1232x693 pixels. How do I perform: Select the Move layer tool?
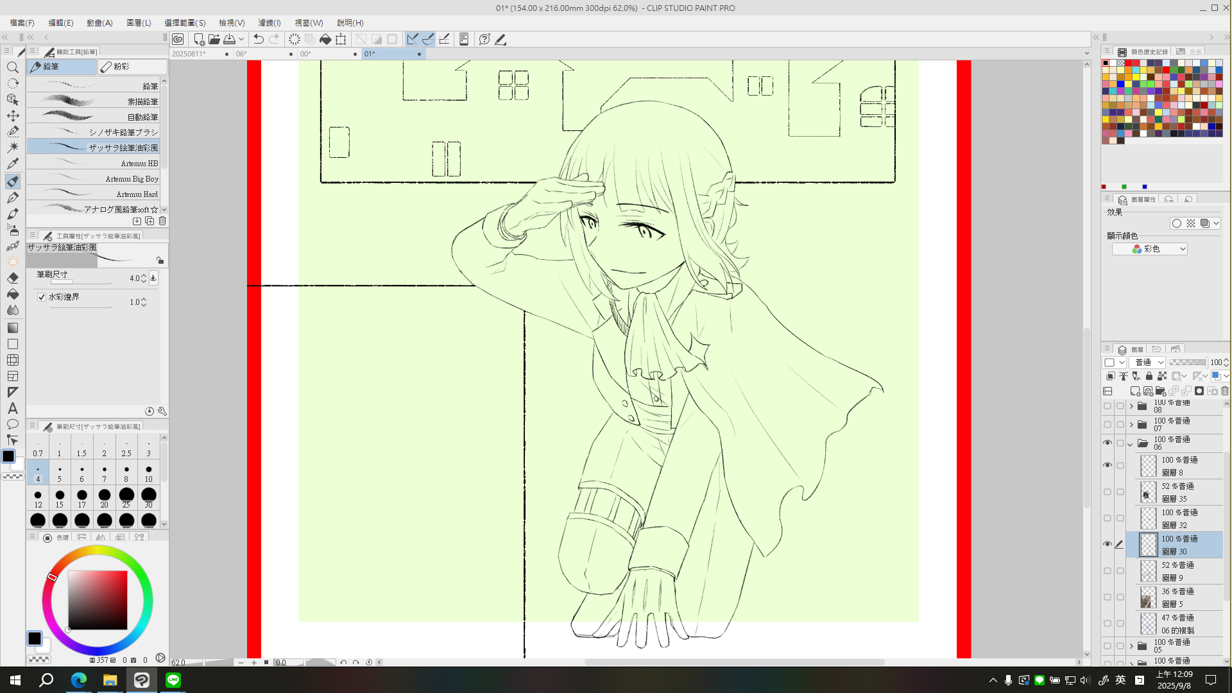tap(13, 116)
